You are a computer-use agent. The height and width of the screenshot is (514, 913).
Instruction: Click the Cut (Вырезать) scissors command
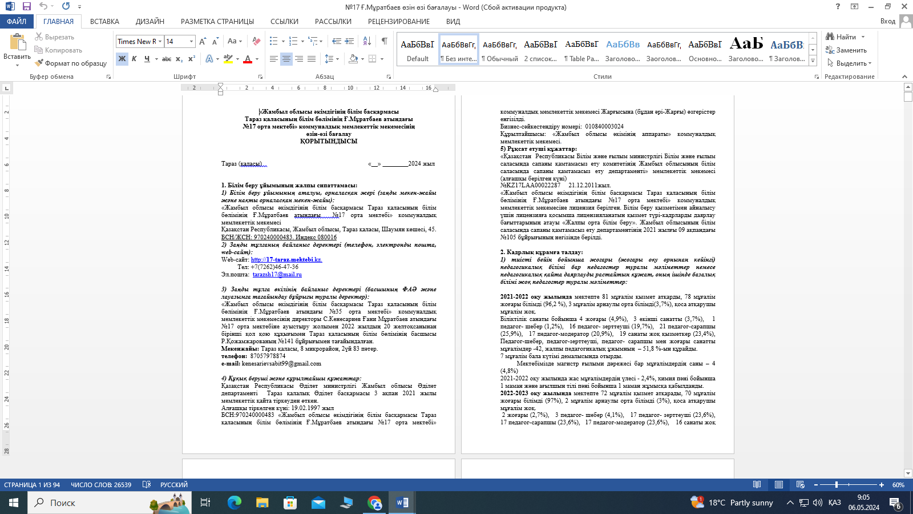point(54,37)
